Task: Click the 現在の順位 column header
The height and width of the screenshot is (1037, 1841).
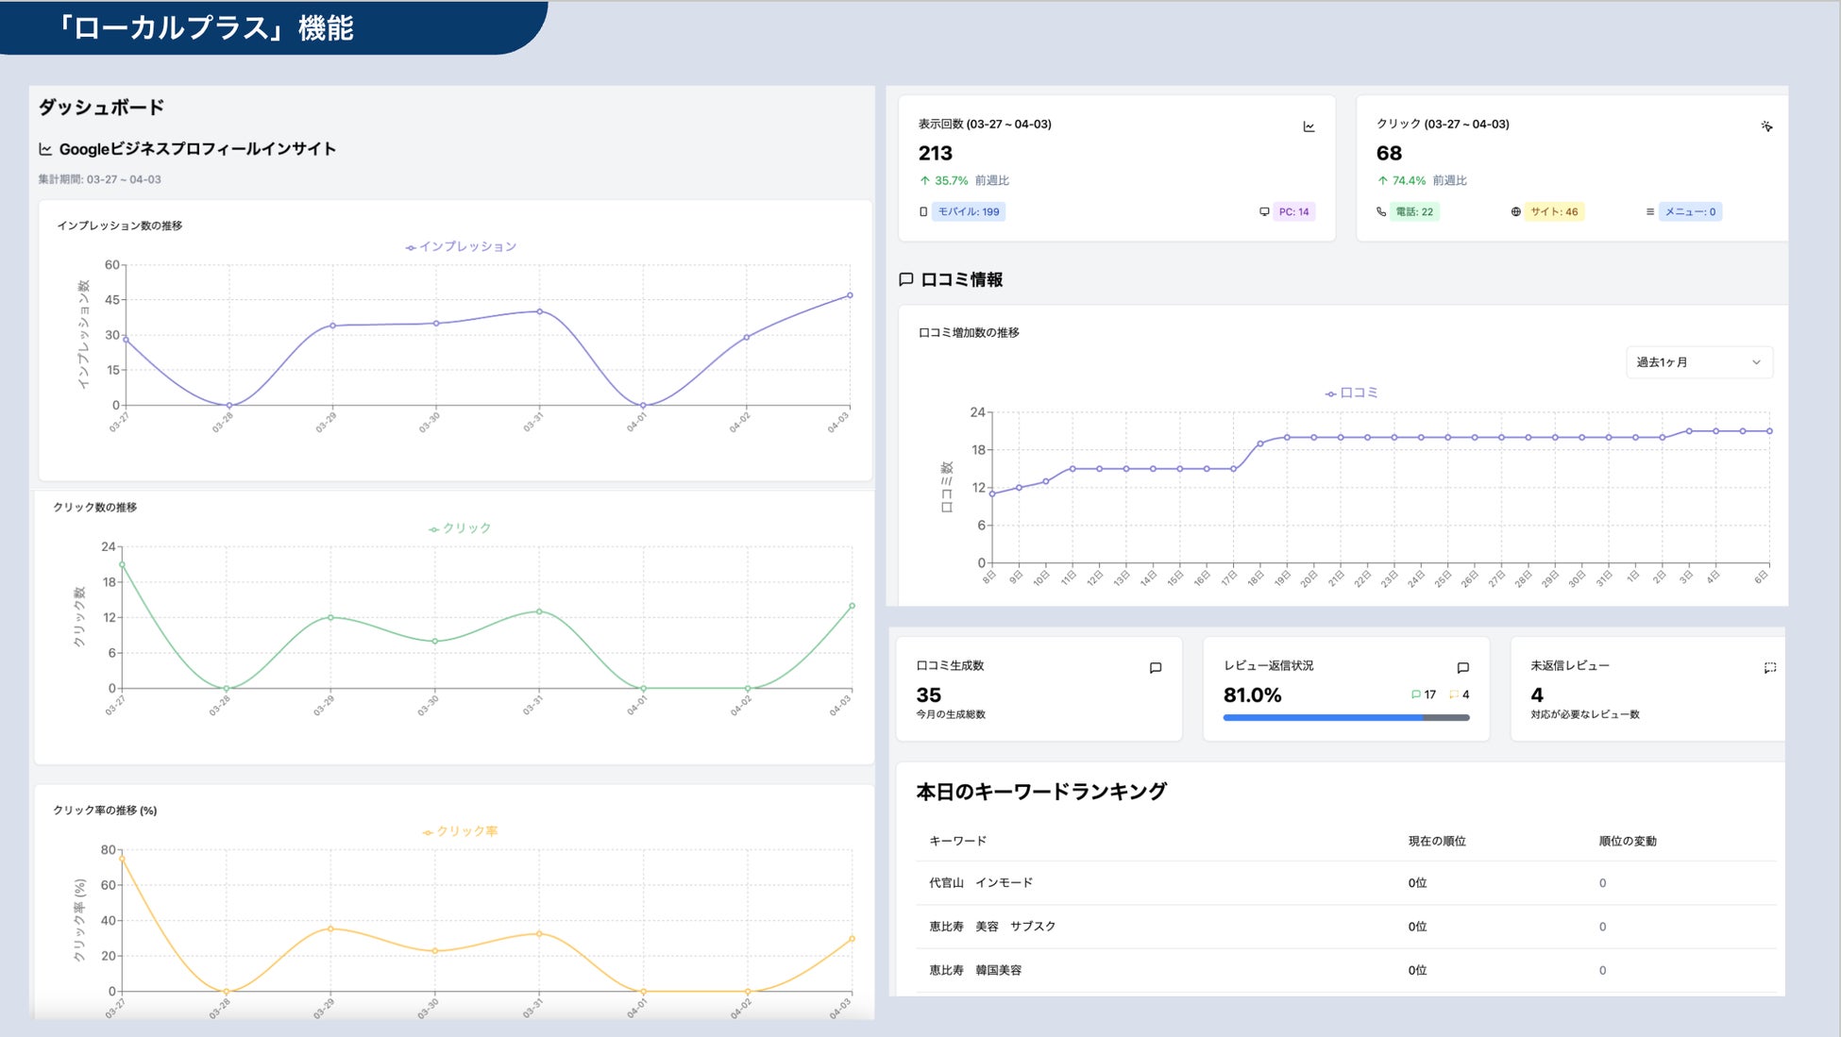Action: (x=1437, y=841)
